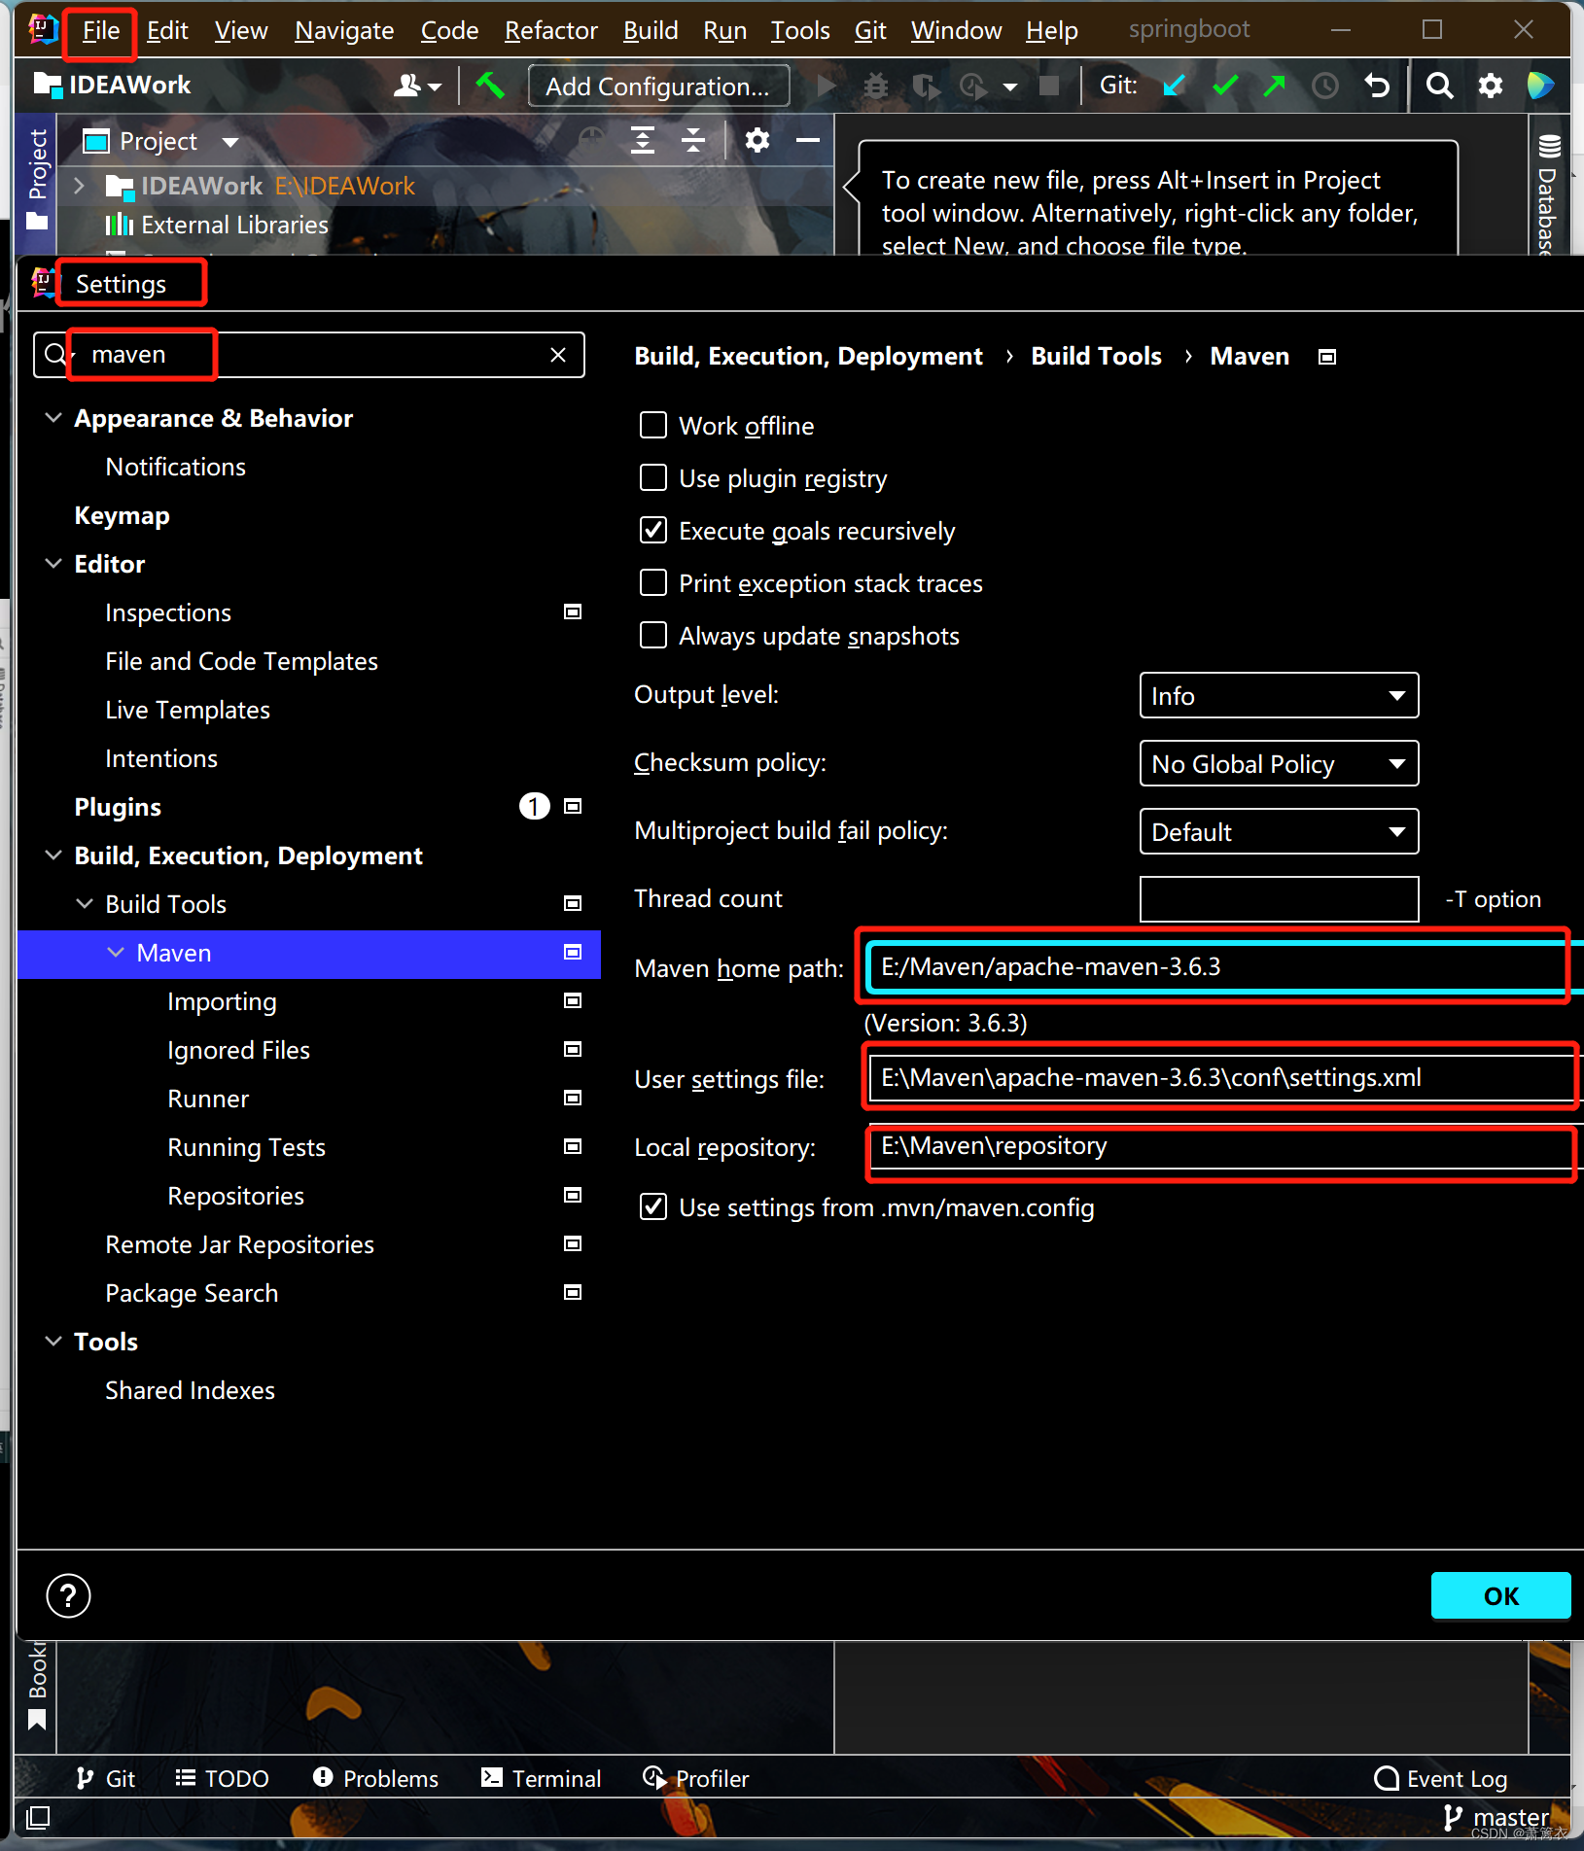The height and width of the screenshot is (1851, 1584).
Task: Hide the Project tool window
Action: (x=808, y=141)
